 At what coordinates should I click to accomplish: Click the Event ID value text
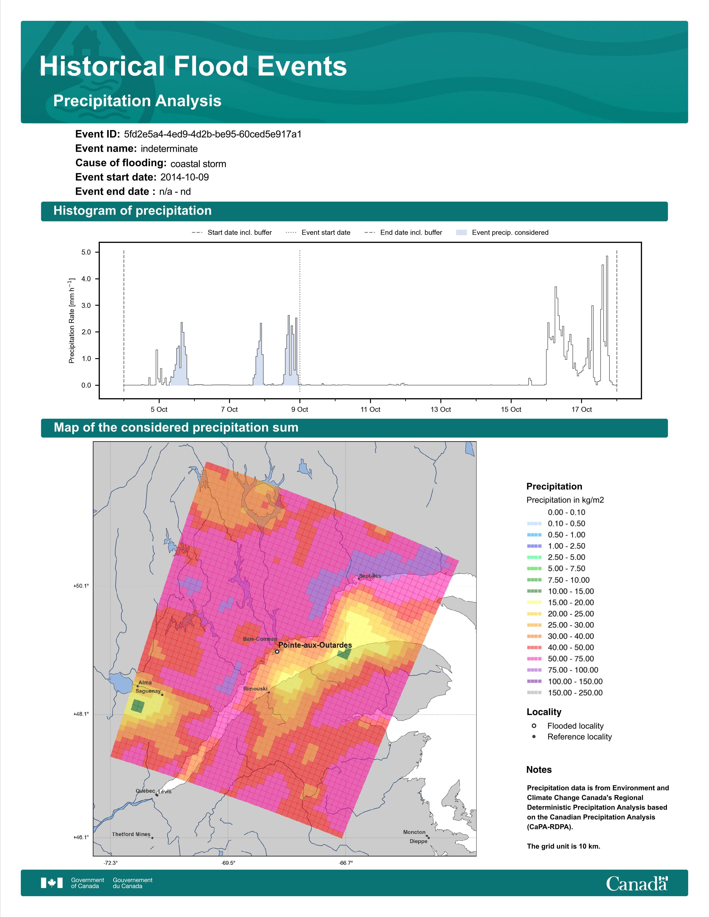pyautogui.click(x=212, y=134)
